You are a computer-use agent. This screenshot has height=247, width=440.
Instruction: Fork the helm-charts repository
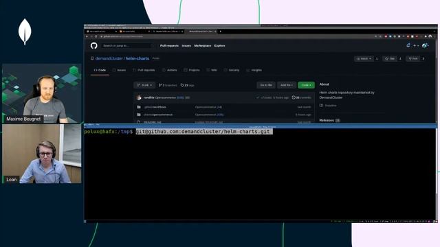click(413, 58)
